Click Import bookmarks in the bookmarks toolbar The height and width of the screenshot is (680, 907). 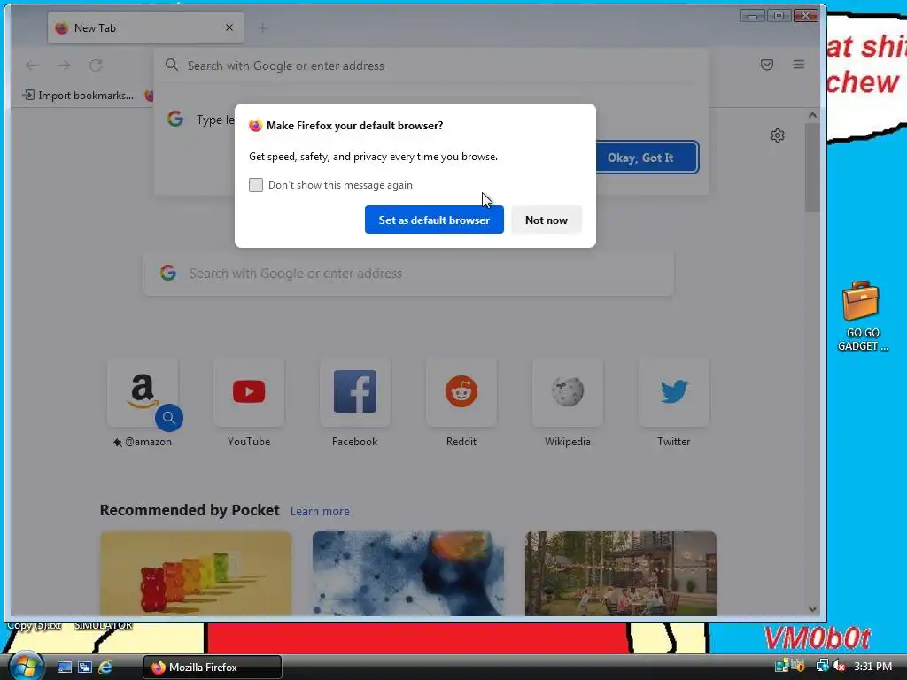coord(78,96)
